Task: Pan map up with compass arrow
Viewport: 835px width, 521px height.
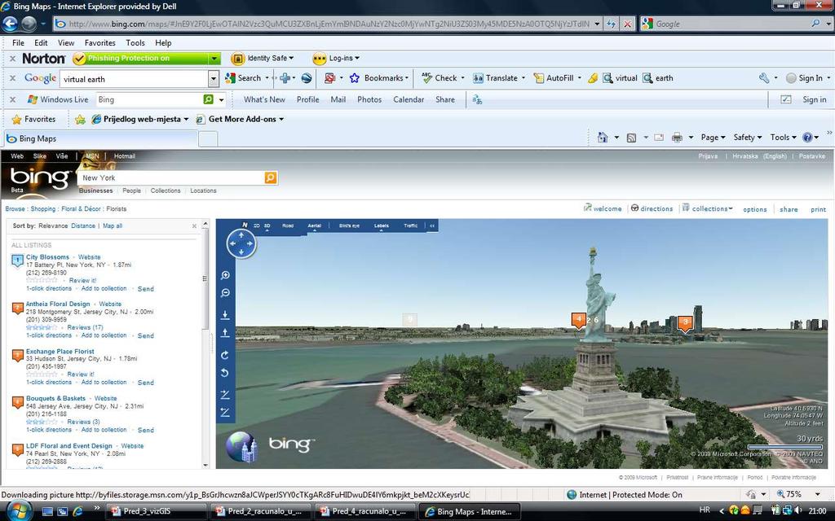Action: click(x=241, y=234)
